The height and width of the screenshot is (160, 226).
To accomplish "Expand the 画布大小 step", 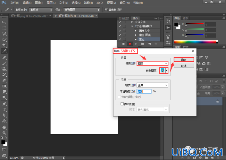I will click(136, 31).
